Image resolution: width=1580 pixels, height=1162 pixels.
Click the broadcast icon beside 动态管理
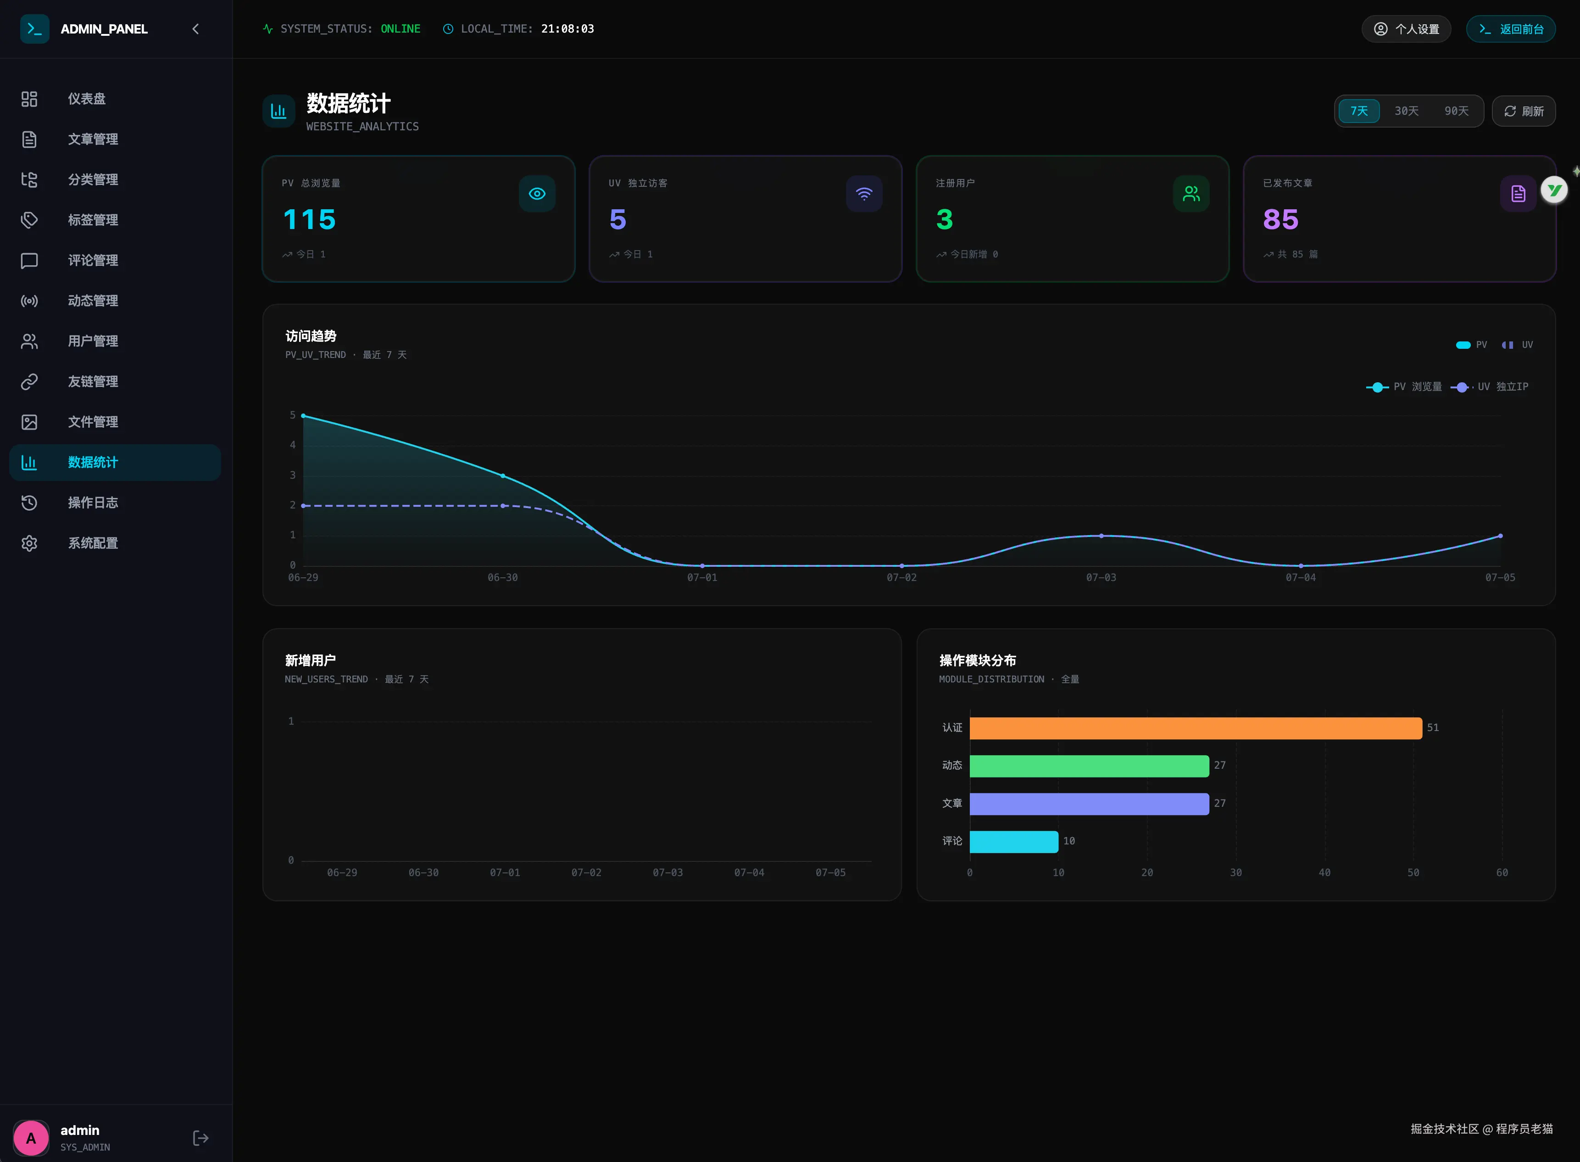[x=29, y=301]
